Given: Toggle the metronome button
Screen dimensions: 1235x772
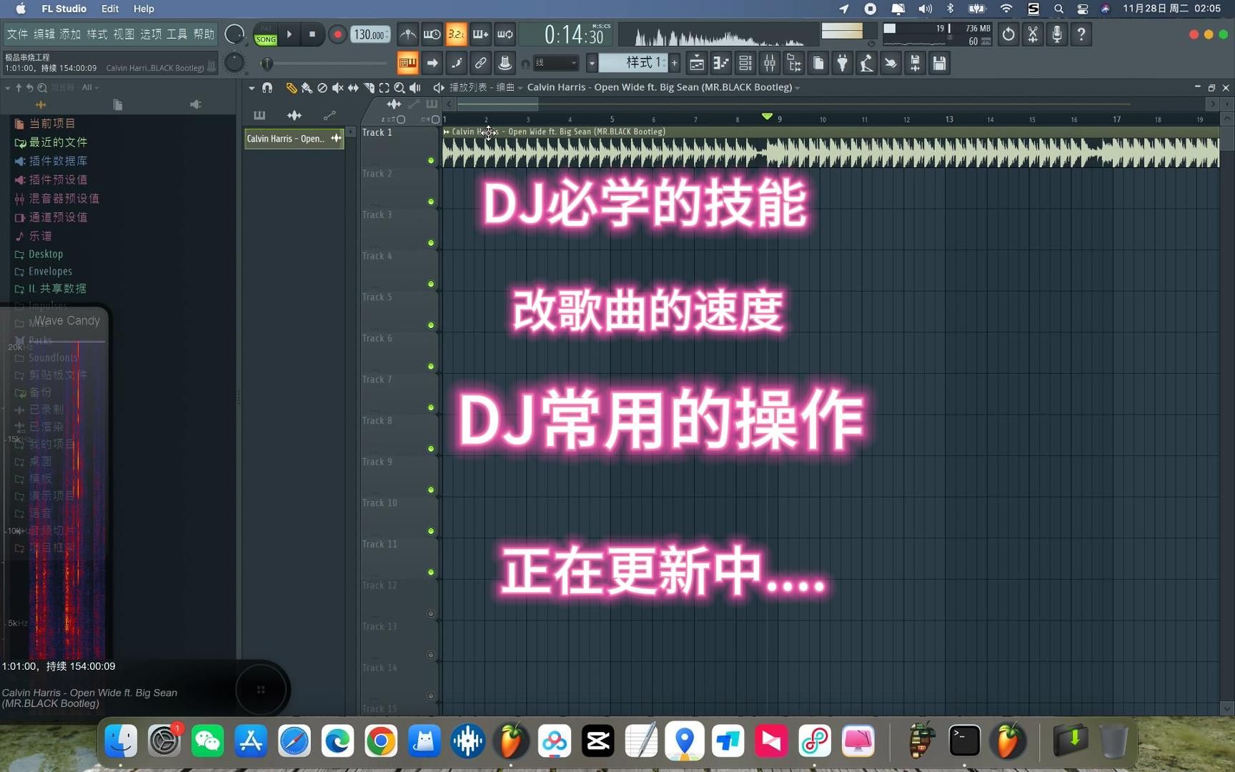Looking at the screenshot, I should (408, 34).
